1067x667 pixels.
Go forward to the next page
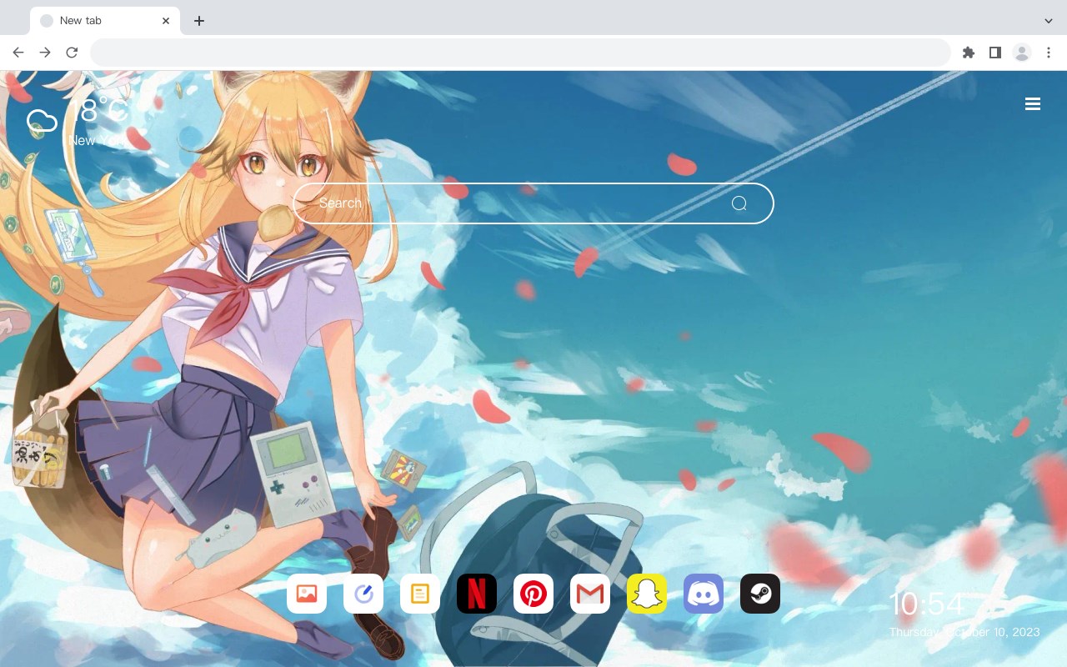pos(45,53)
